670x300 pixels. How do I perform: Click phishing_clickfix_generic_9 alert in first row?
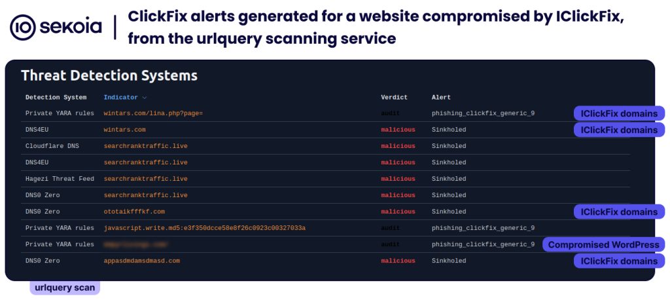[483, 113]
